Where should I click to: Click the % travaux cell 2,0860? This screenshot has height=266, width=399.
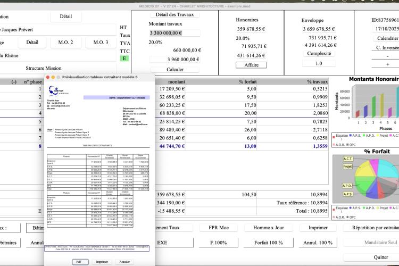click(293, 113)
